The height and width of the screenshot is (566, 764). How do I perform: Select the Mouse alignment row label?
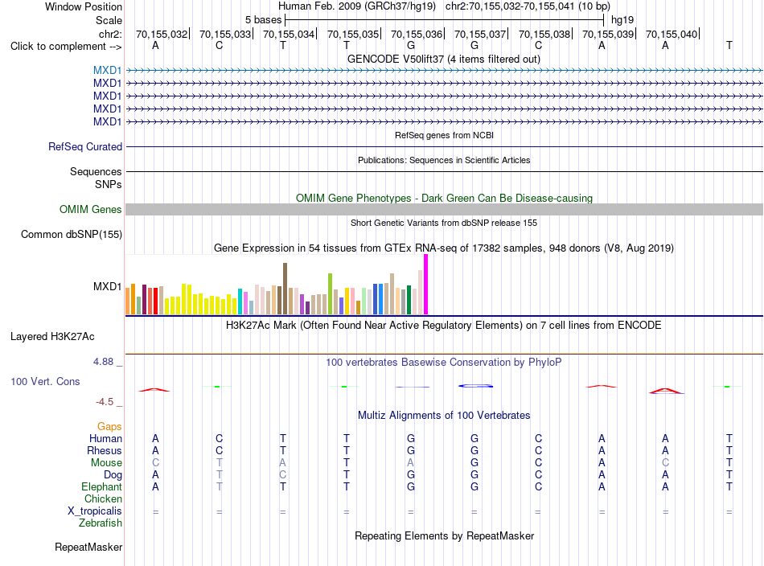click(106, 463)
